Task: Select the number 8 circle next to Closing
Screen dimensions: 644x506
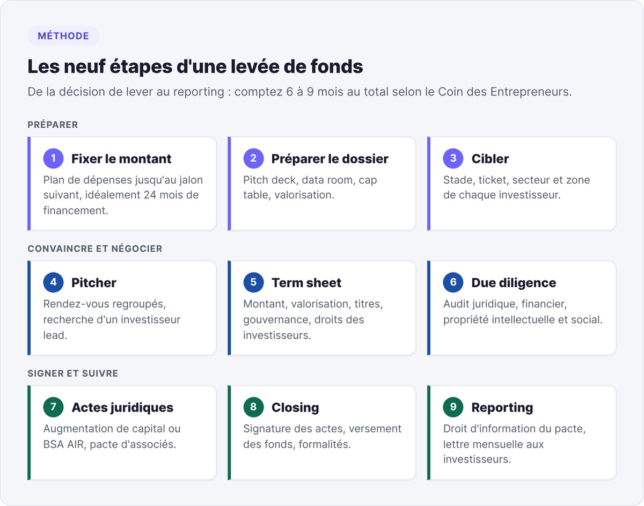Action: [253, 407]
